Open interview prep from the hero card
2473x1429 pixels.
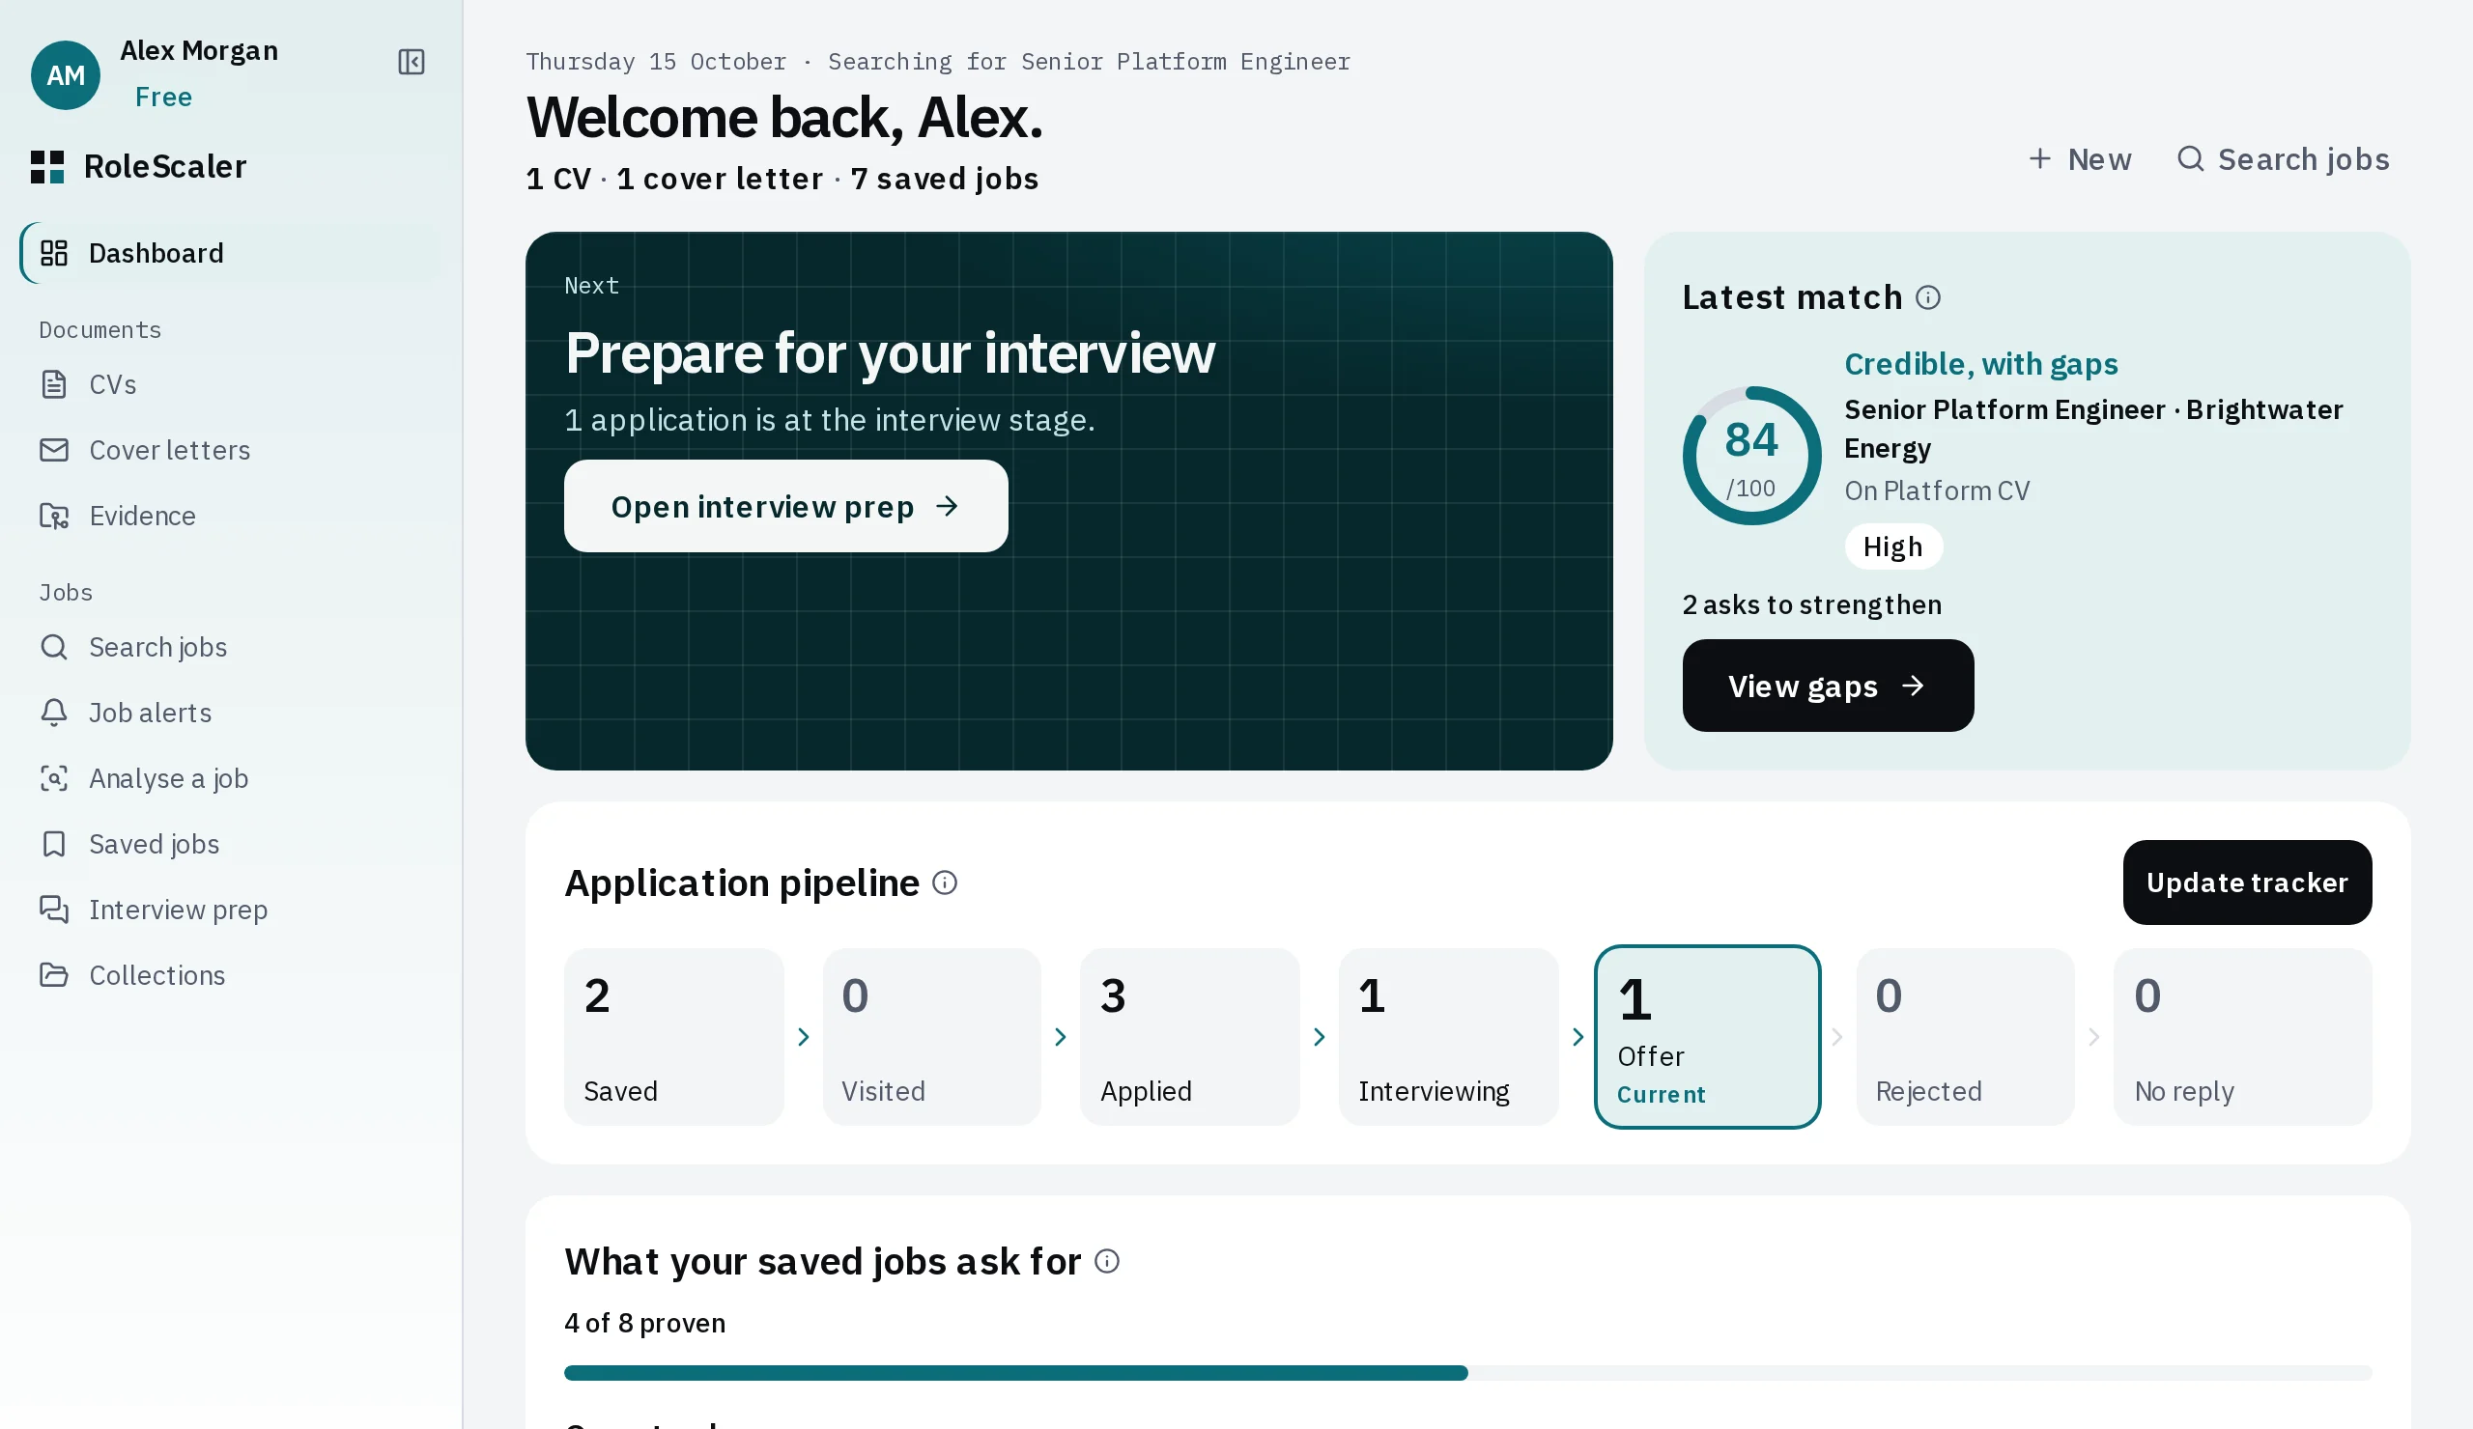[786, 506]
